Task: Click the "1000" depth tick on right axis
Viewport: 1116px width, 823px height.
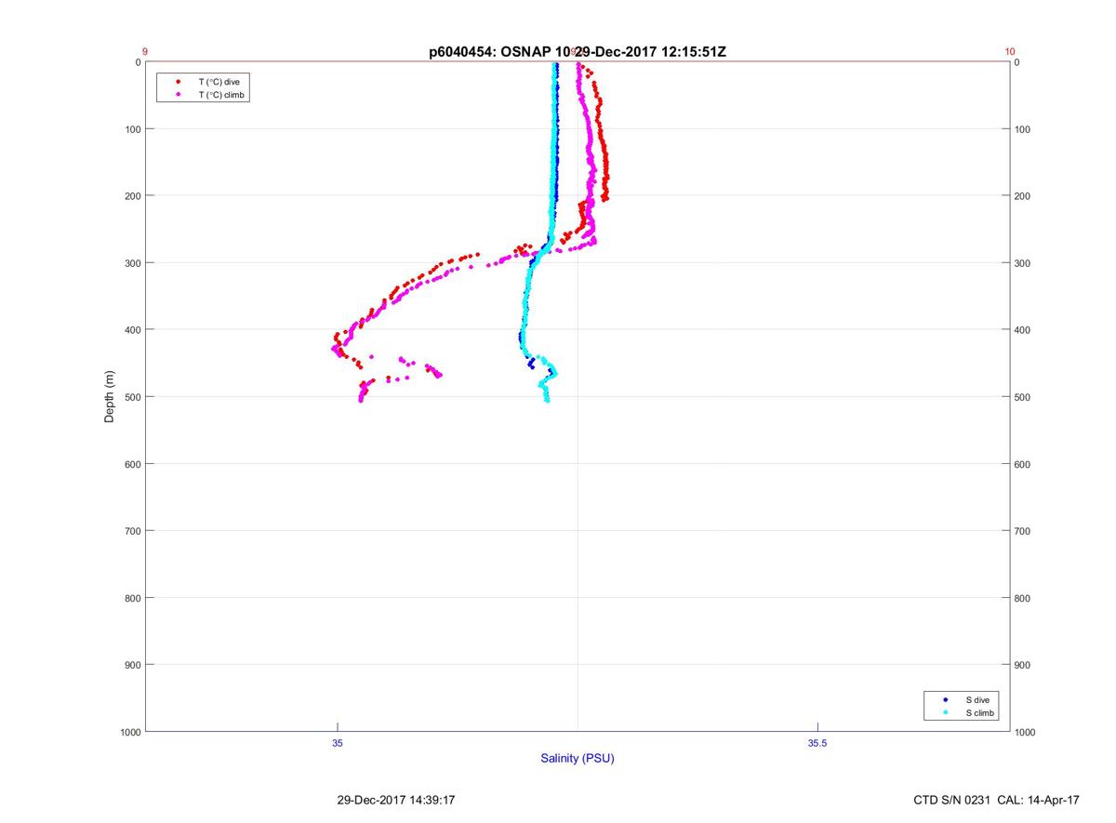Action: pyautogui.click(x=1026, y=732)
